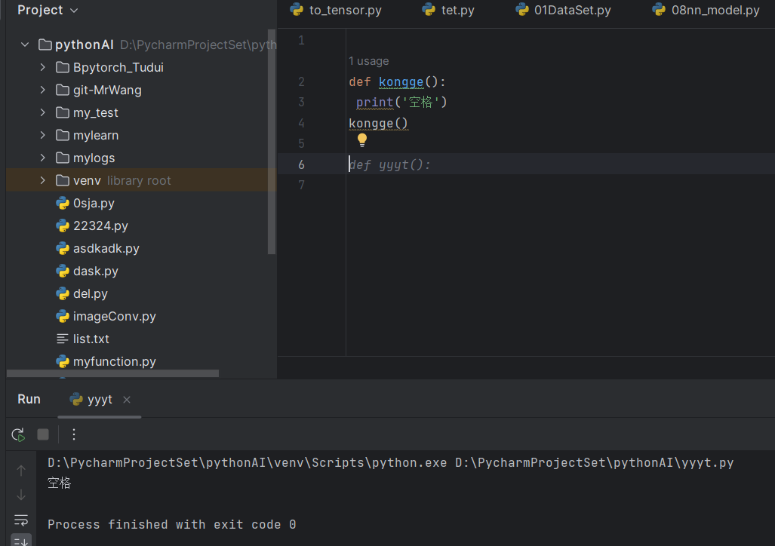Select the list.txt text file
775x546 pixels.
coord(91,339)
